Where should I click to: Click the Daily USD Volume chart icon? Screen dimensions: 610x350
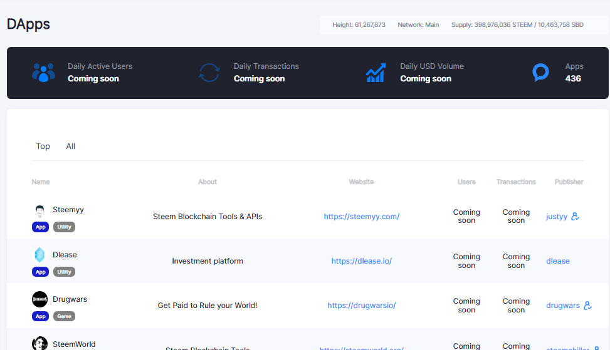(376, 73)
